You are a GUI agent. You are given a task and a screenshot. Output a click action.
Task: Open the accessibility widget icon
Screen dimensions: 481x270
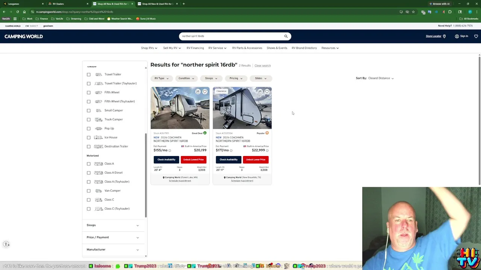pos(6,244)
